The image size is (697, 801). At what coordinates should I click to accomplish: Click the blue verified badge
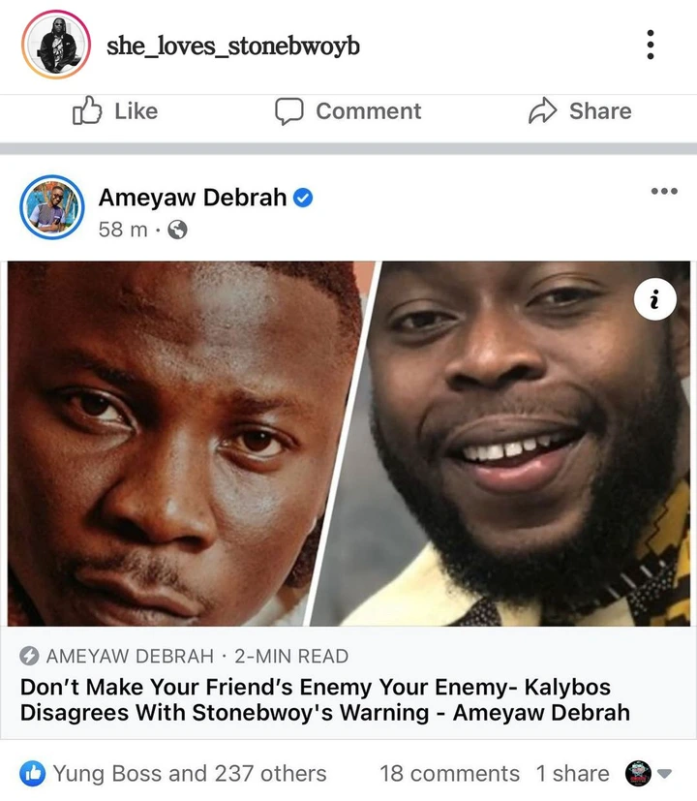click(x=303, y=198)
